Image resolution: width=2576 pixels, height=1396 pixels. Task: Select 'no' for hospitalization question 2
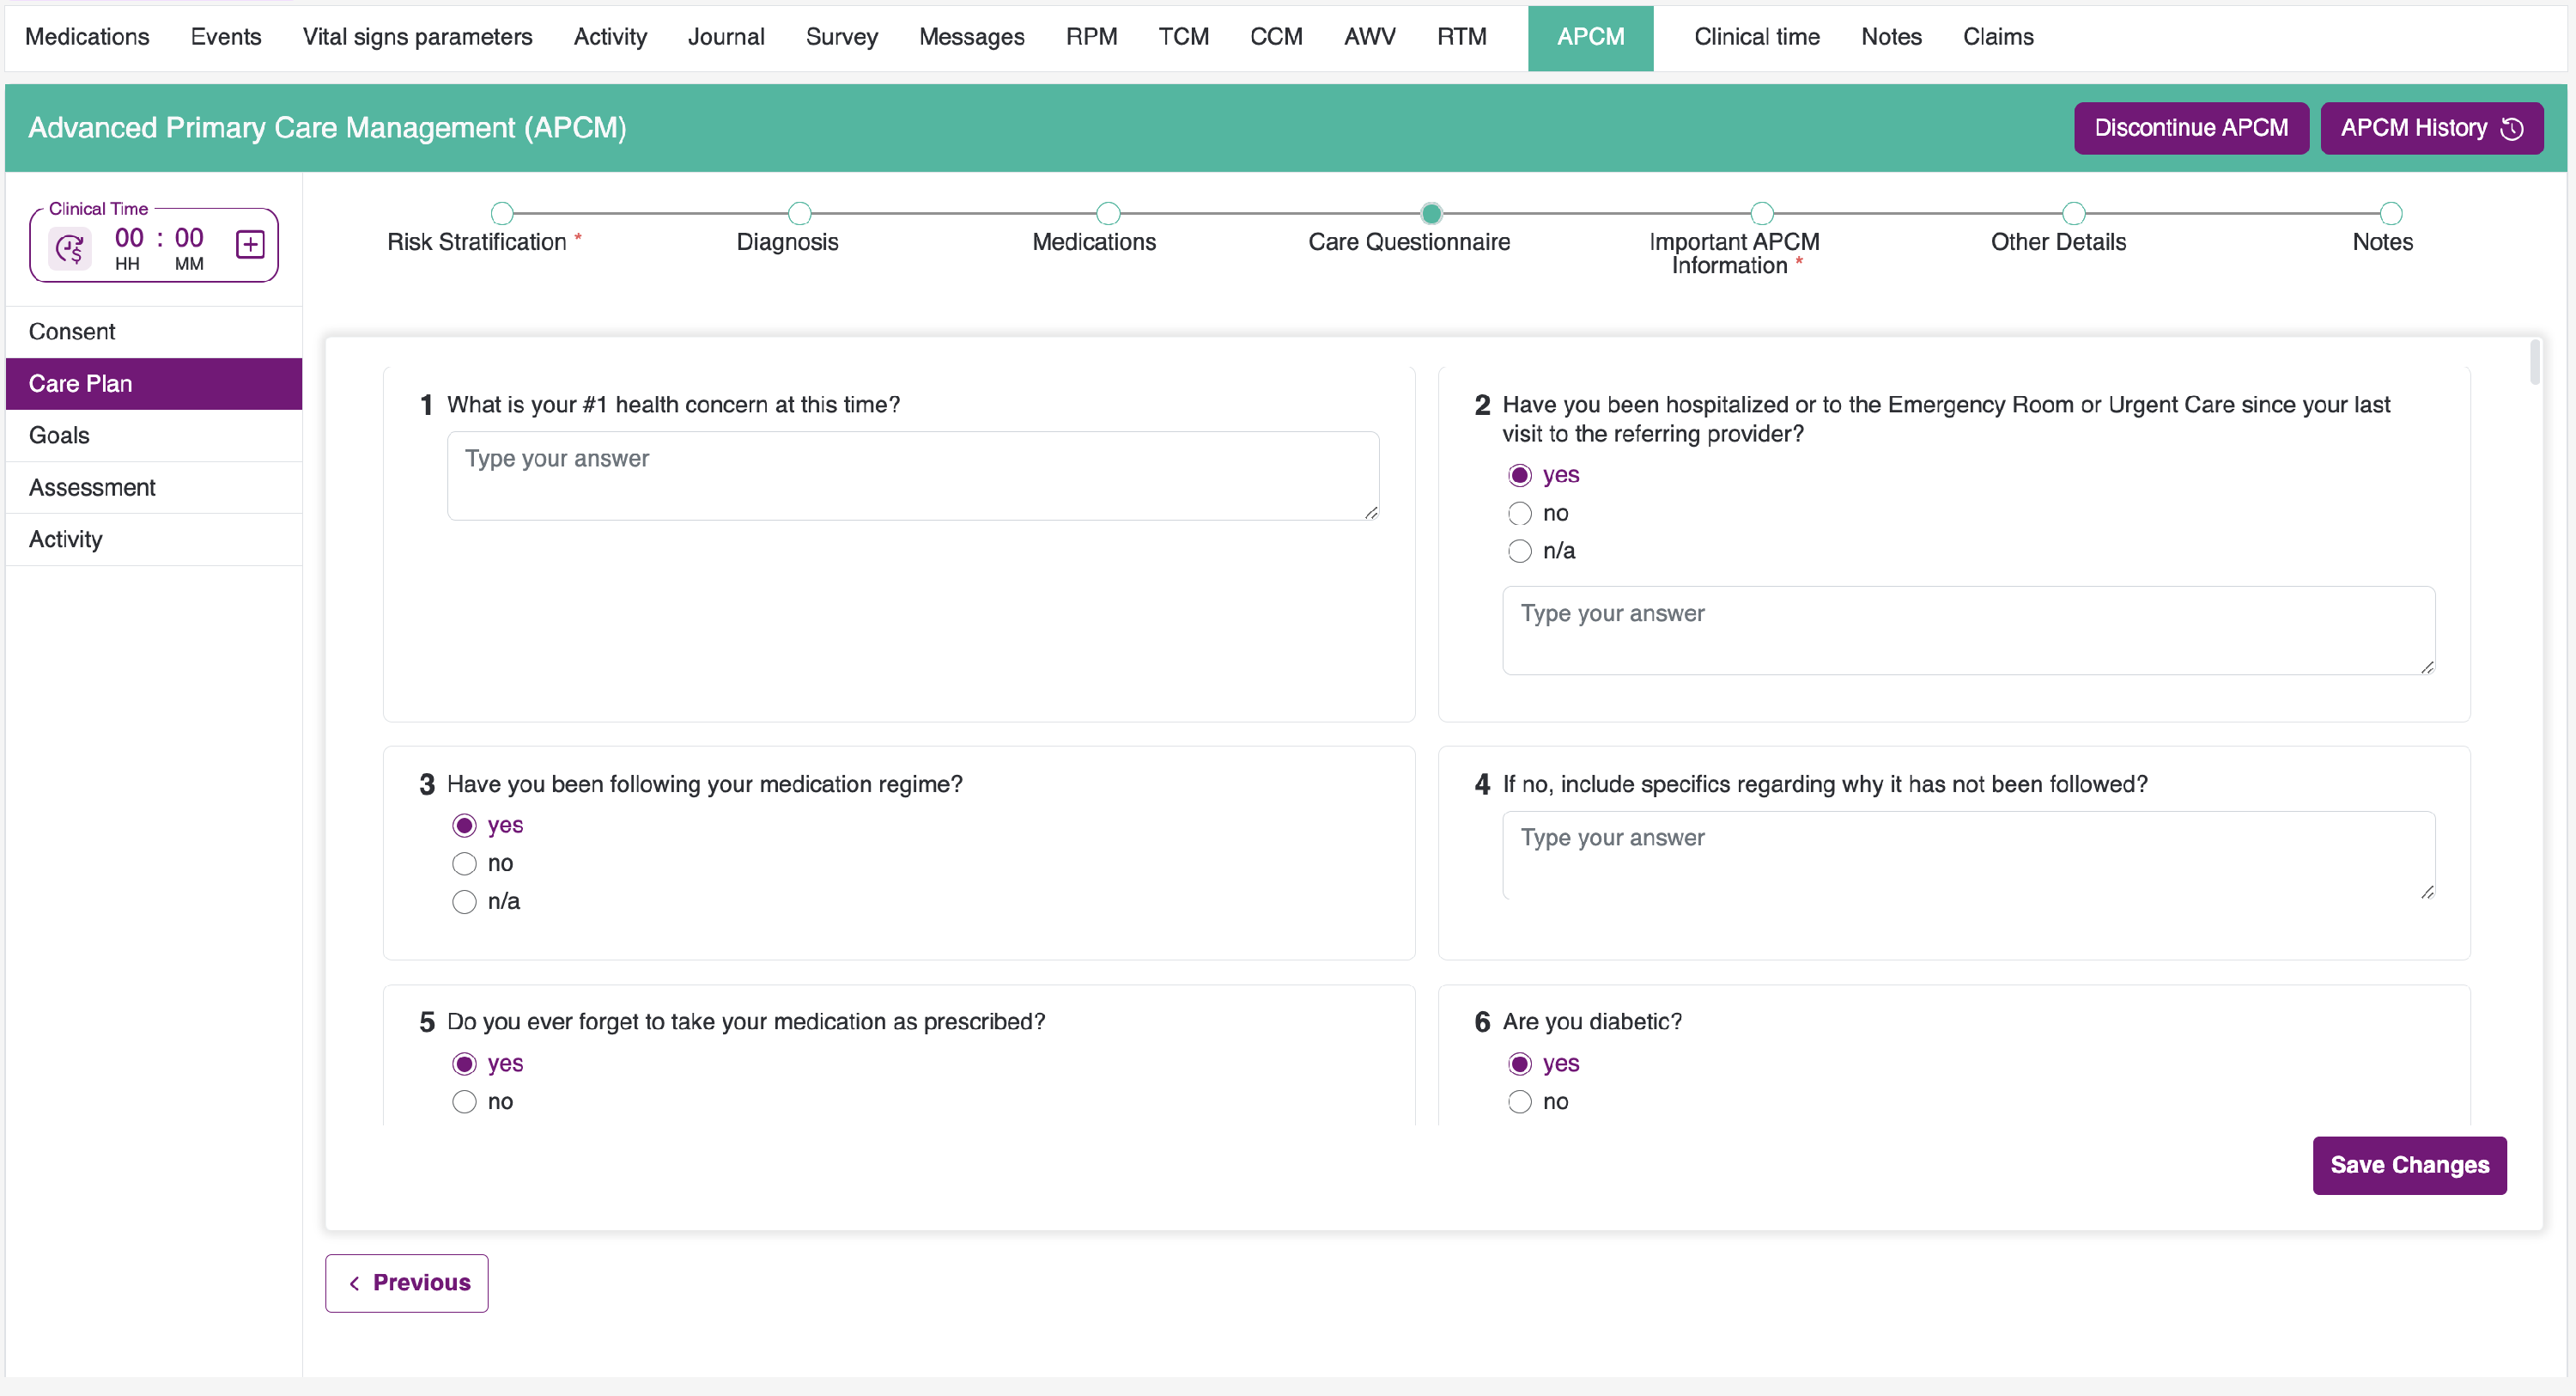point(1520,514)
